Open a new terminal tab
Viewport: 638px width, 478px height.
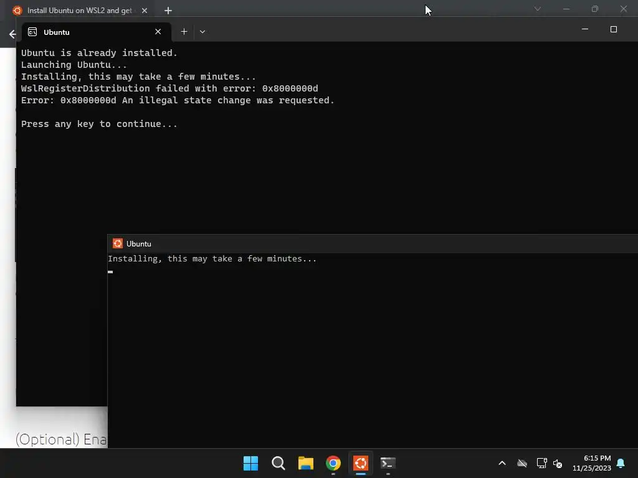pos(184,32)
